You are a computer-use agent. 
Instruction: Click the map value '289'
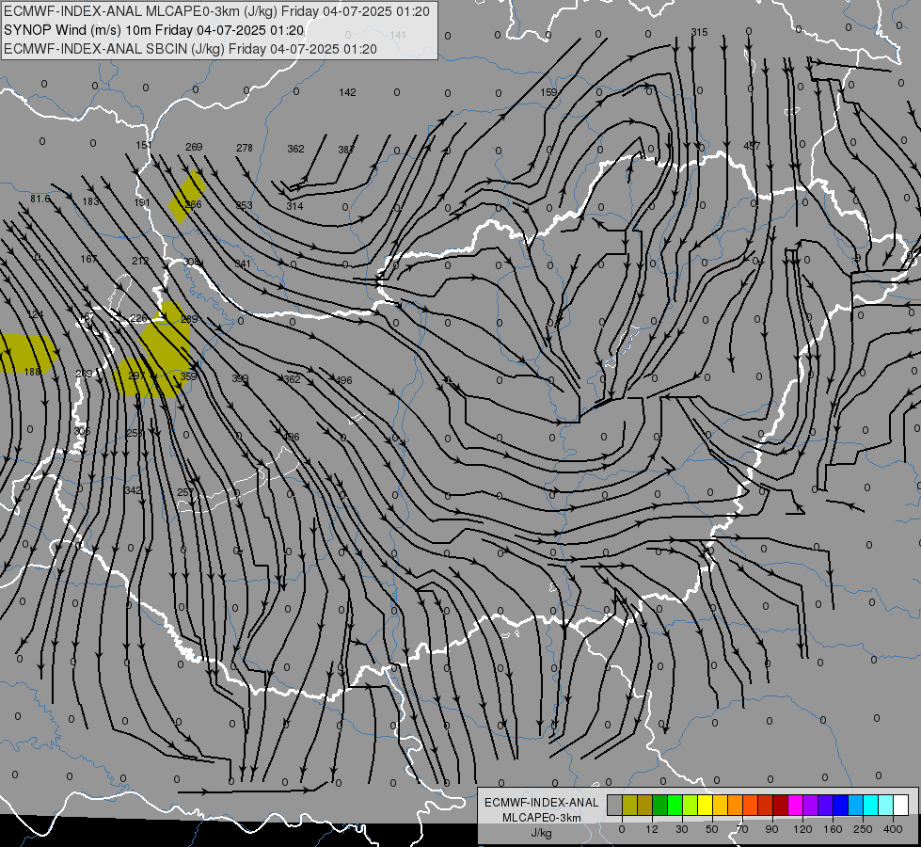pos(189,319)
